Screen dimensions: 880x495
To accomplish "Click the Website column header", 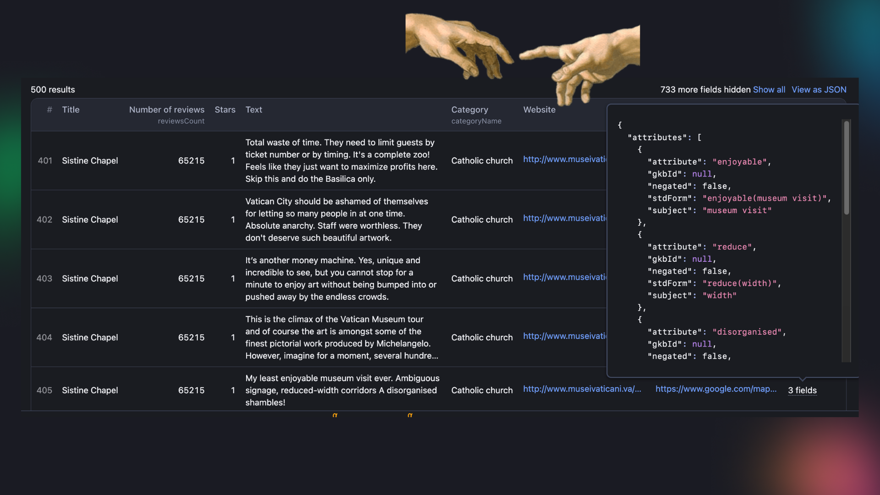I will click(x=539, y=110).
